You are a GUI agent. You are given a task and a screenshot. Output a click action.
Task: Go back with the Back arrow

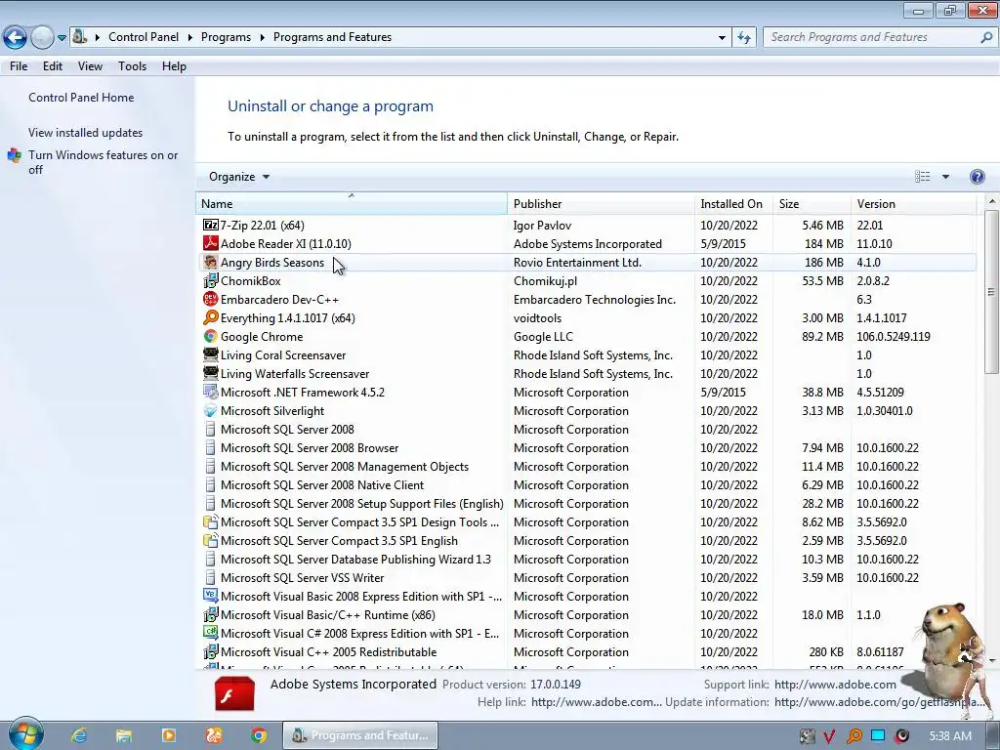pyautogui.click(x=15, y=37)
